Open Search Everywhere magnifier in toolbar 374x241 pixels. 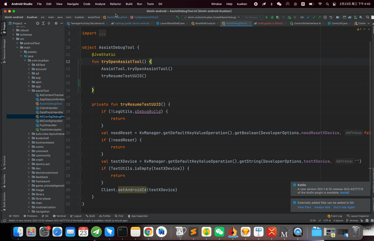(367, 17)
